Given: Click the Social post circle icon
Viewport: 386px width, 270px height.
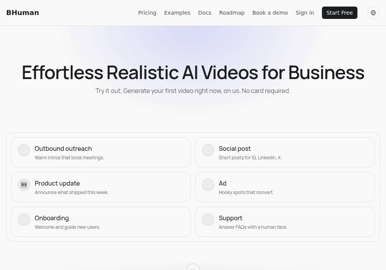Looking at the screenshot, I should pos(208,150).
